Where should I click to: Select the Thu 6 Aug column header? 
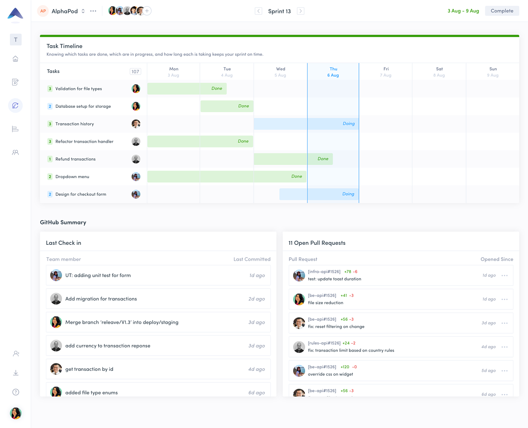333,72
